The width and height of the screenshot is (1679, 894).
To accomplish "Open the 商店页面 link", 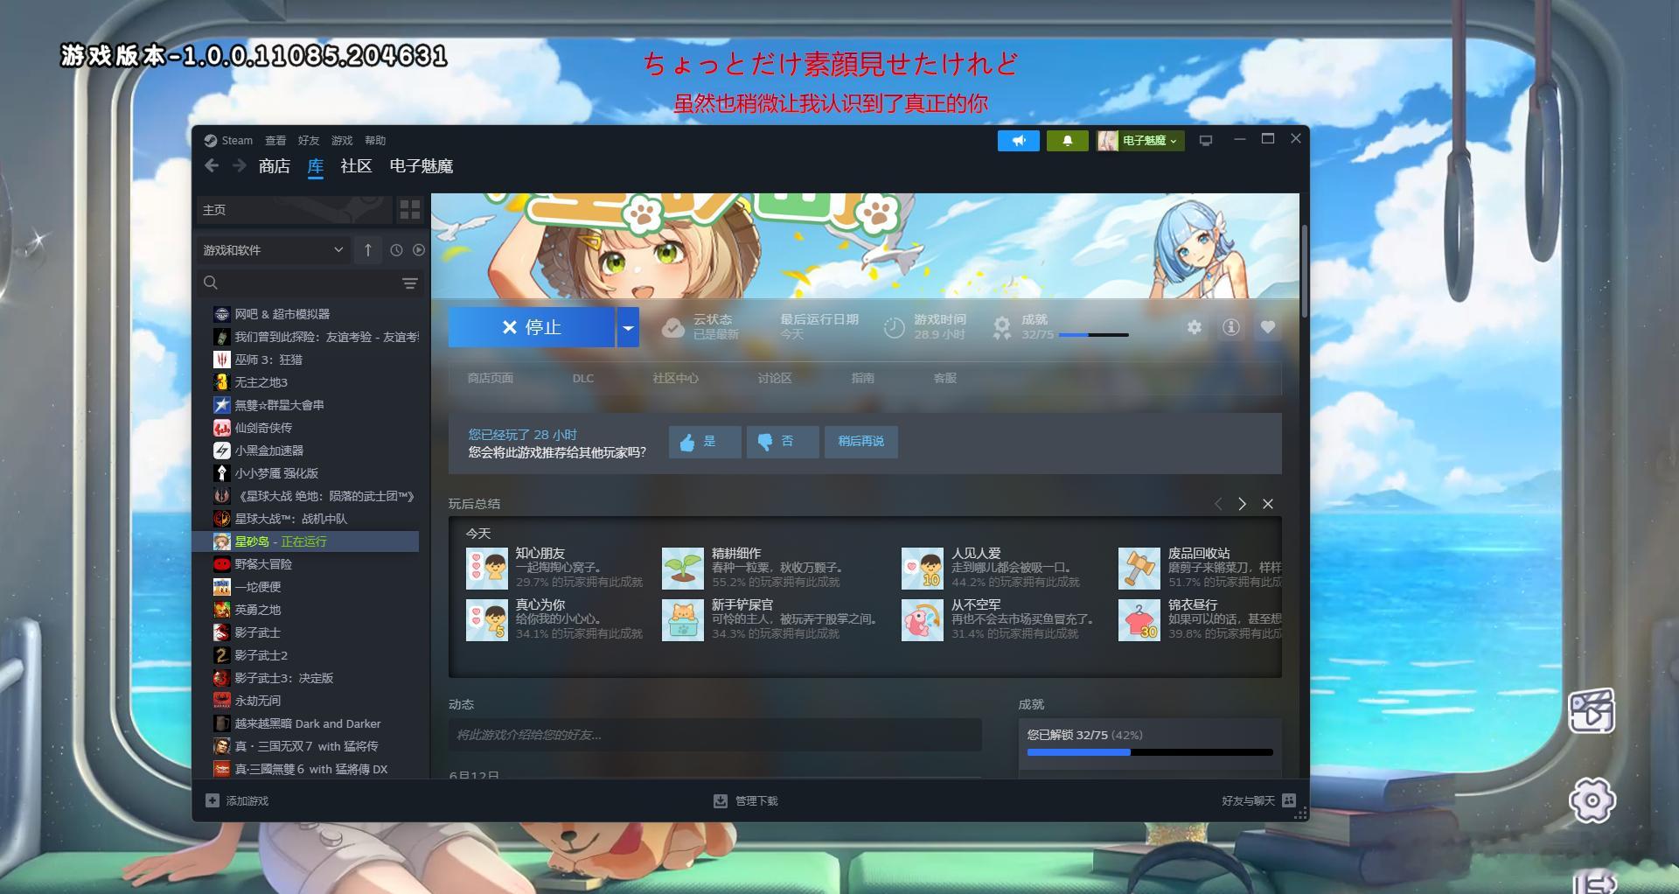I will (x=491, y=378).
